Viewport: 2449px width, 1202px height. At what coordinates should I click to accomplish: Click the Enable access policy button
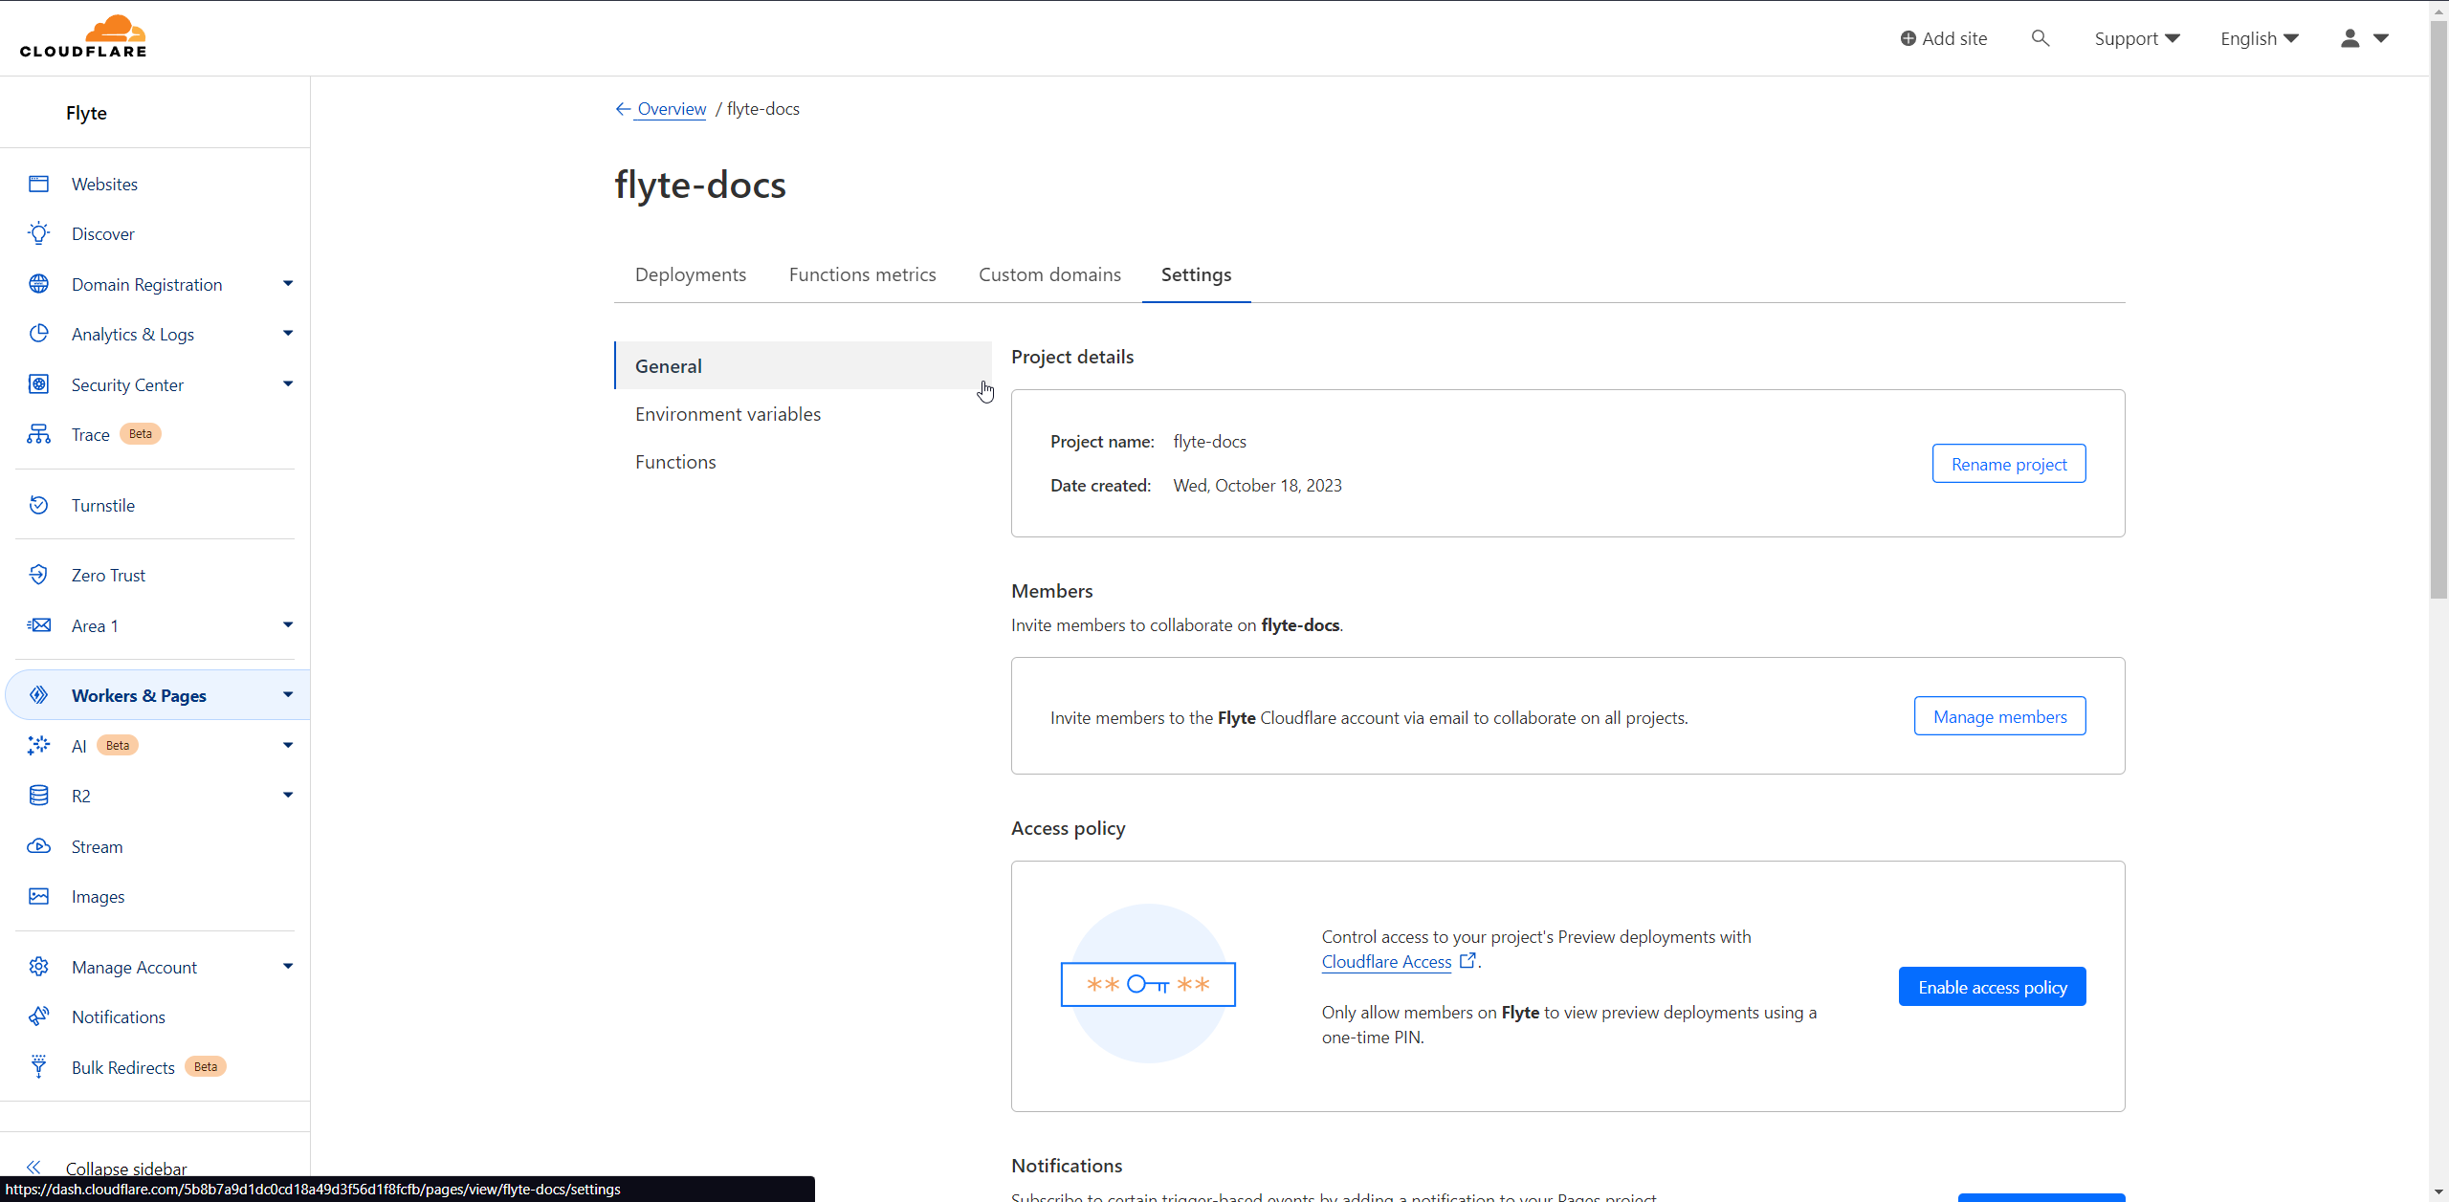coord(1992,987)
